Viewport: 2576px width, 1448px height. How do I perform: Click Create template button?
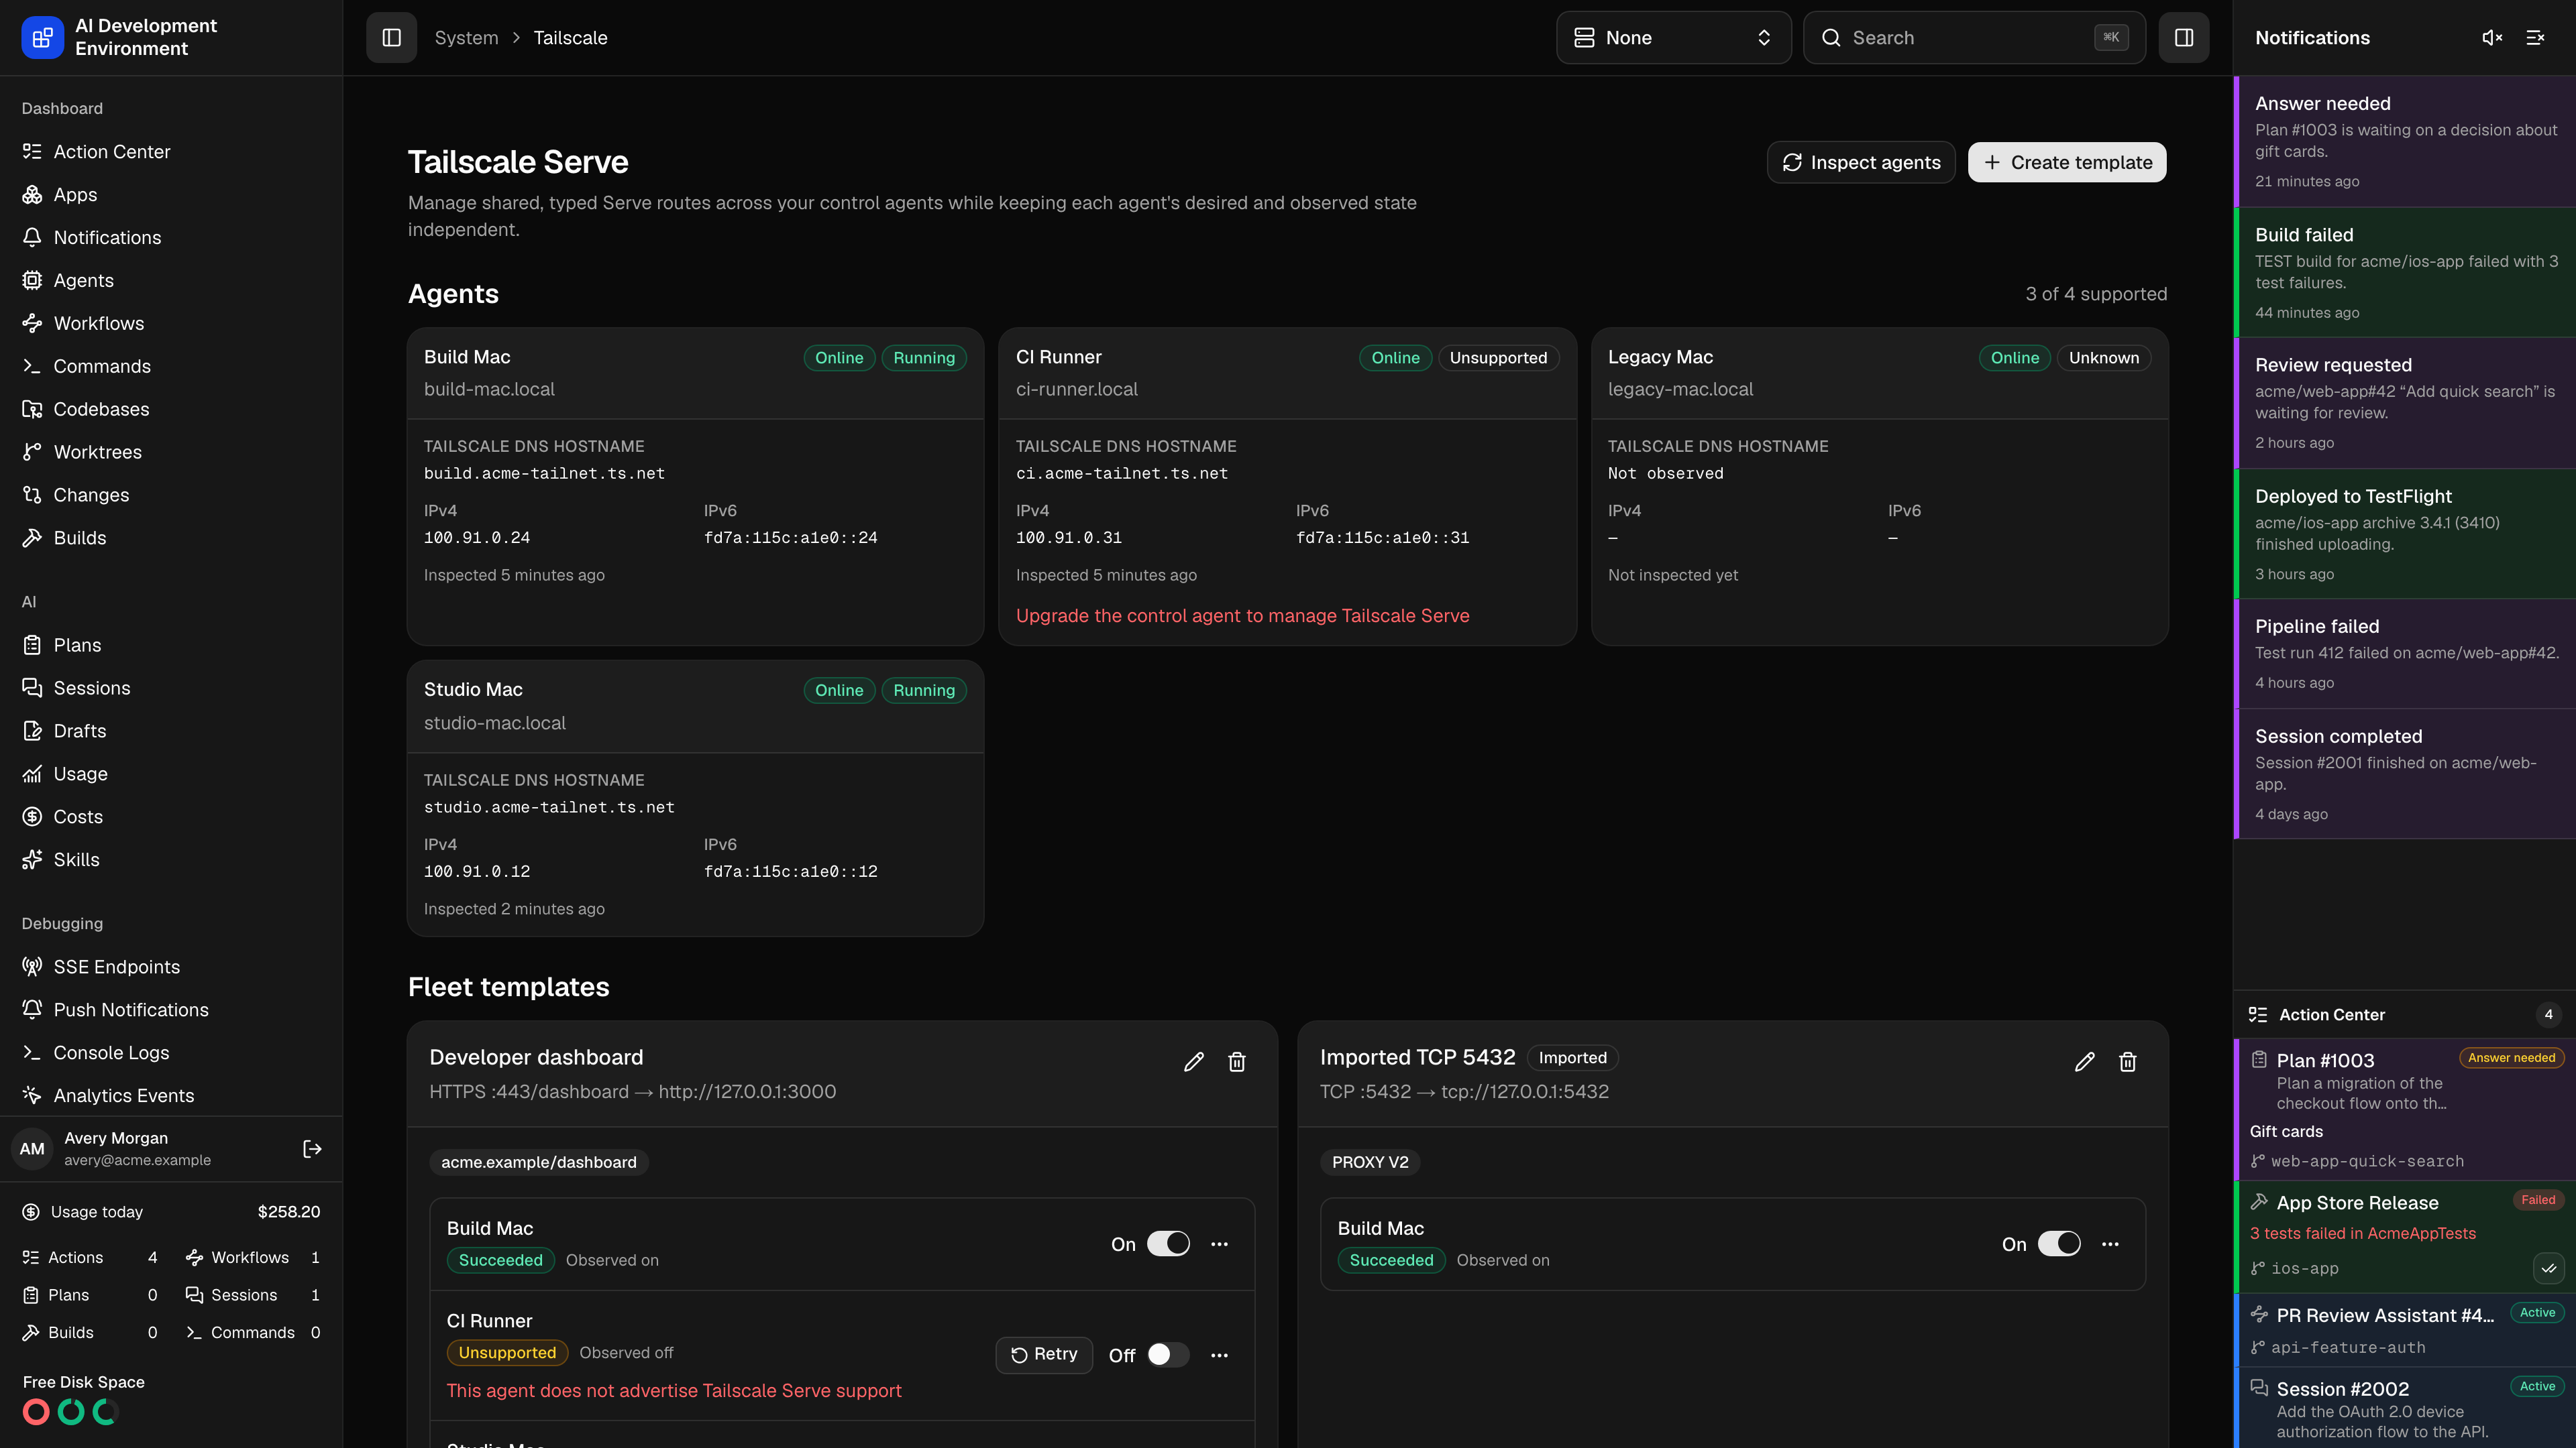click(2067, 162)
